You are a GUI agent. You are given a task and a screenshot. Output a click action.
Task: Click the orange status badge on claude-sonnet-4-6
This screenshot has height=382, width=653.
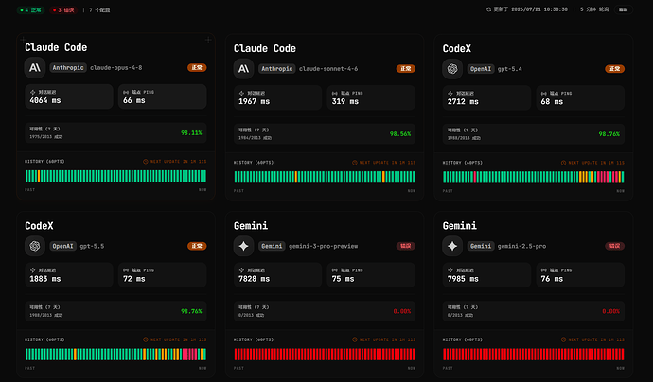406,69
